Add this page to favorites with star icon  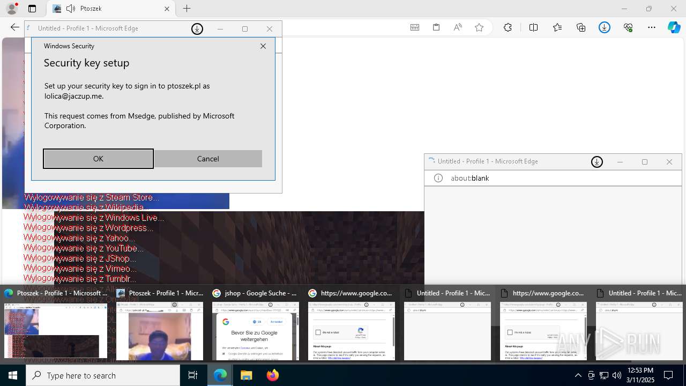point(479,27)
